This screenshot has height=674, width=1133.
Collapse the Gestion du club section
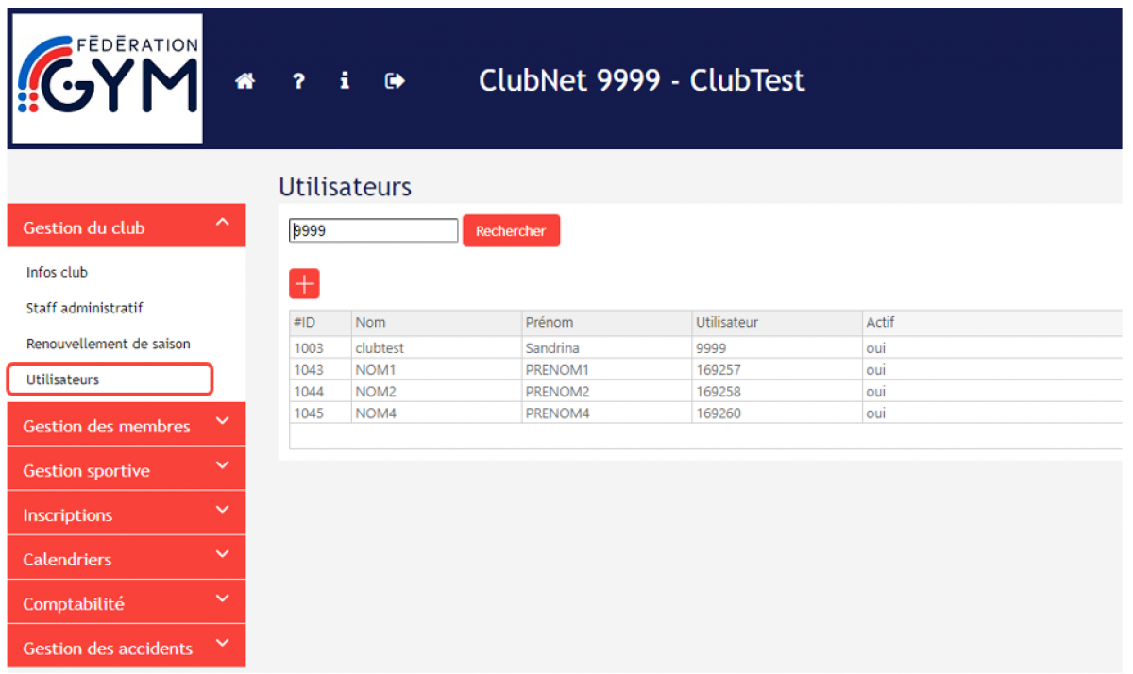(x=127, y=227)
